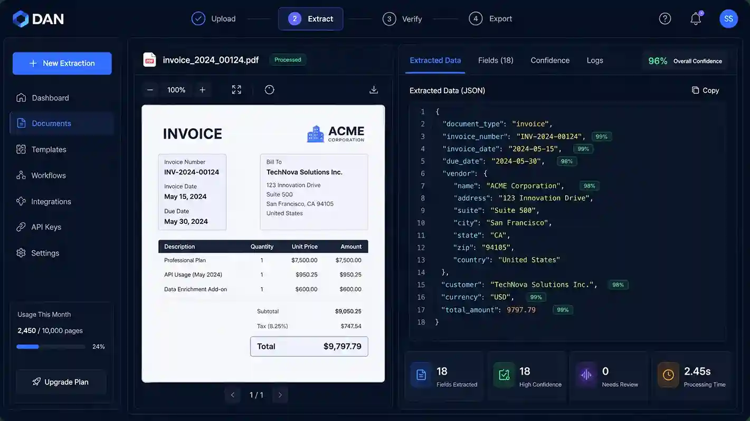Click the Integrations sidebar icon
750x421 pixels.
(x=21, y=201)
